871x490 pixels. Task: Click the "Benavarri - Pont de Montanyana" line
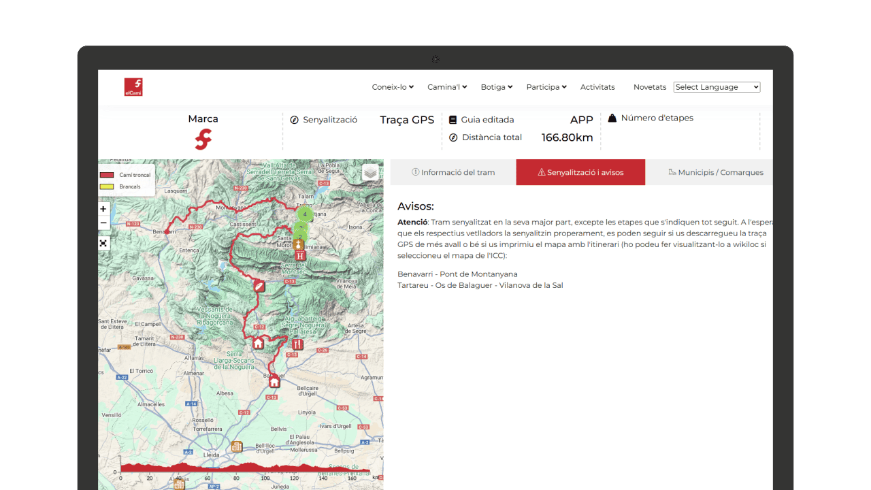[x=457, y=274]
